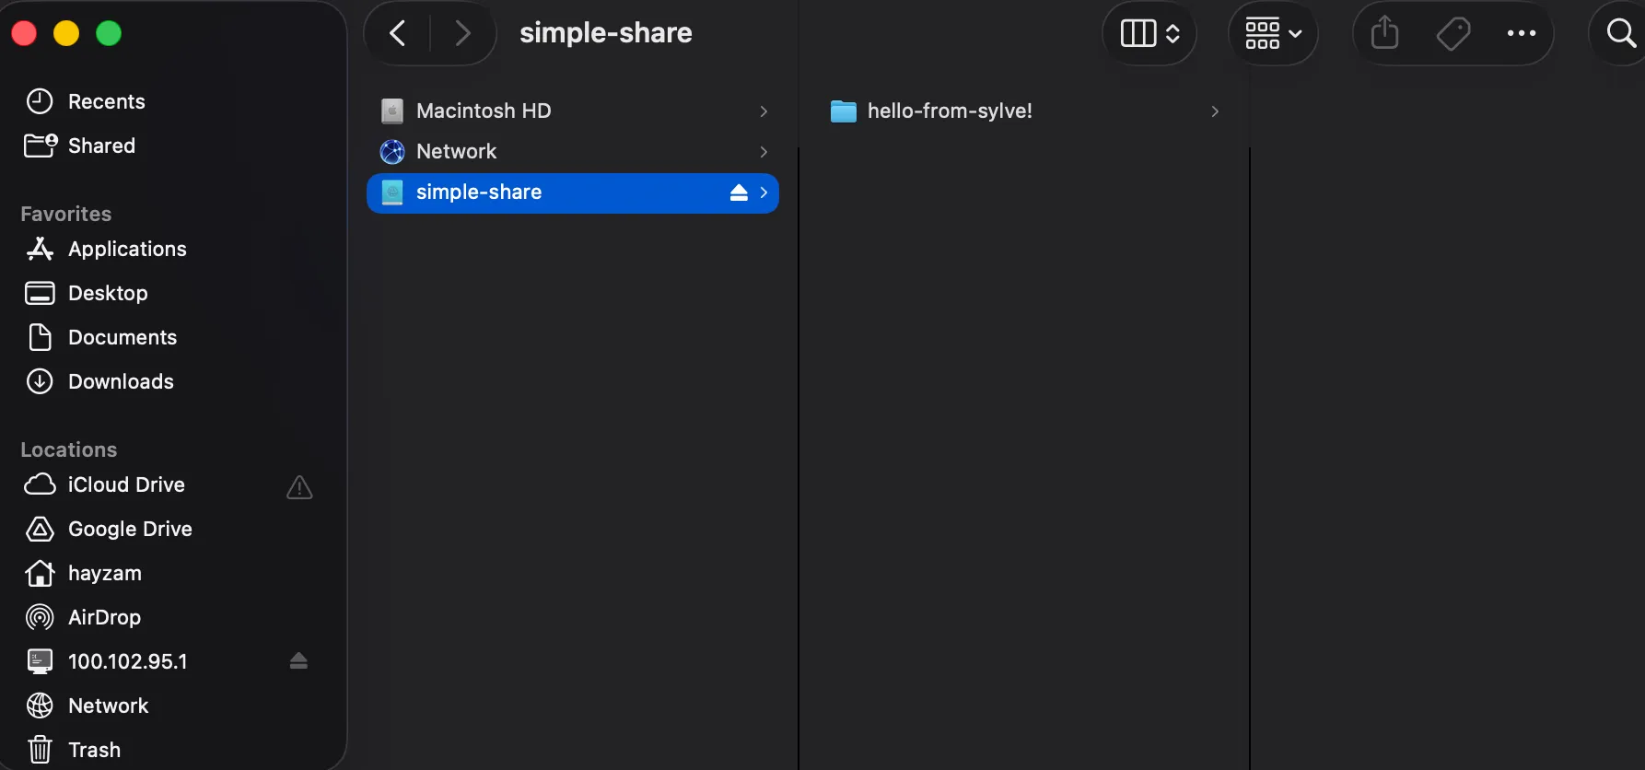Open the More actions ellipsis menu
Viewport: 1645px width, 770px height.
[1521, 33]
